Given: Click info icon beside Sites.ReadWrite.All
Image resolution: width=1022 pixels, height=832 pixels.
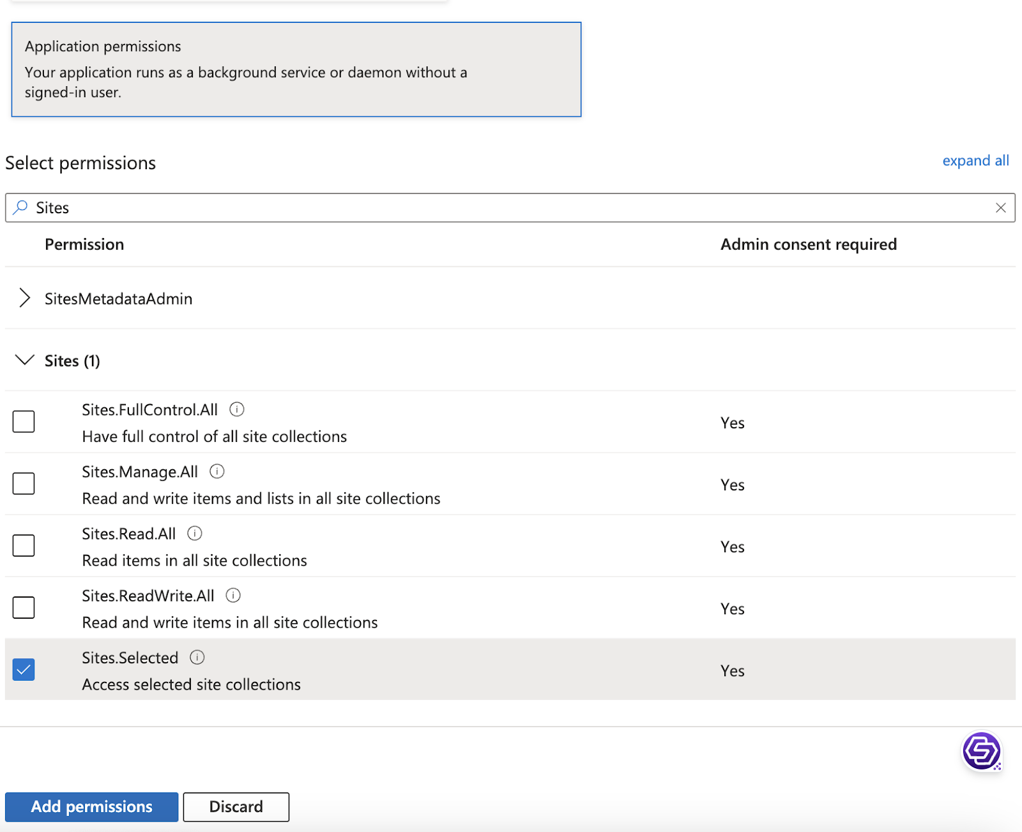Looking at the screenshot, I should point(234,595).
